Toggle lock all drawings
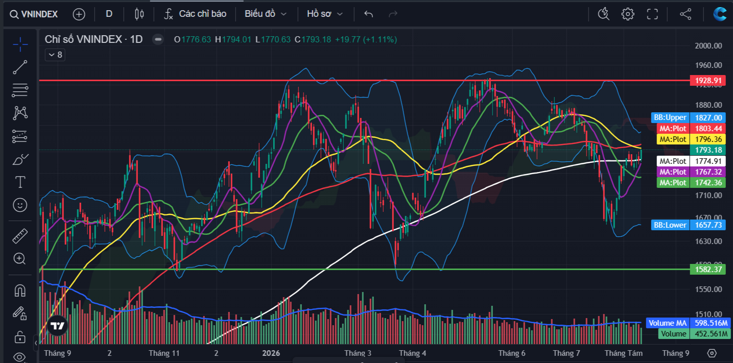This screenshot has height=363, width=733. [x=20, y=336]
